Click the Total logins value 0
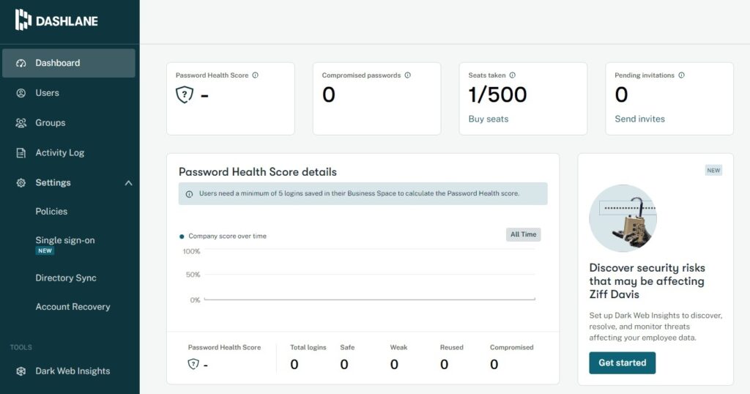 click(294, 365)
